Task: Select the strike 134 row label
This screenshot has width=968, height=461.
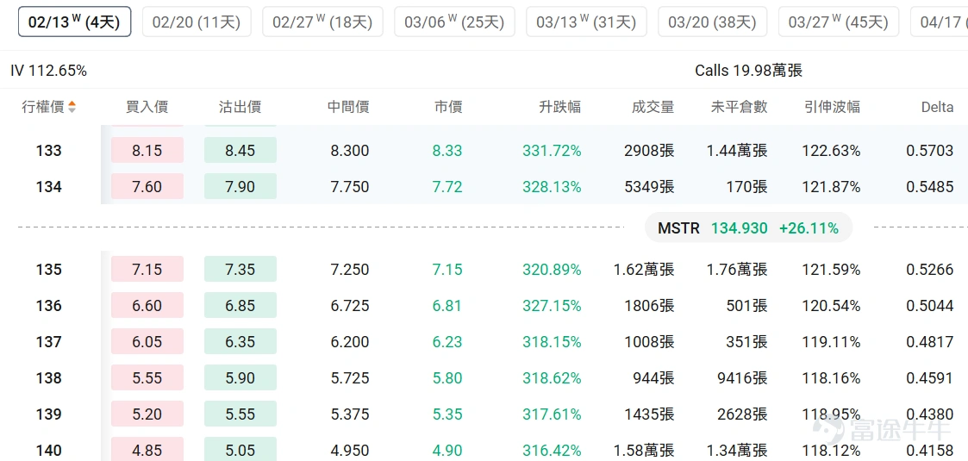Action: (49, 186)
